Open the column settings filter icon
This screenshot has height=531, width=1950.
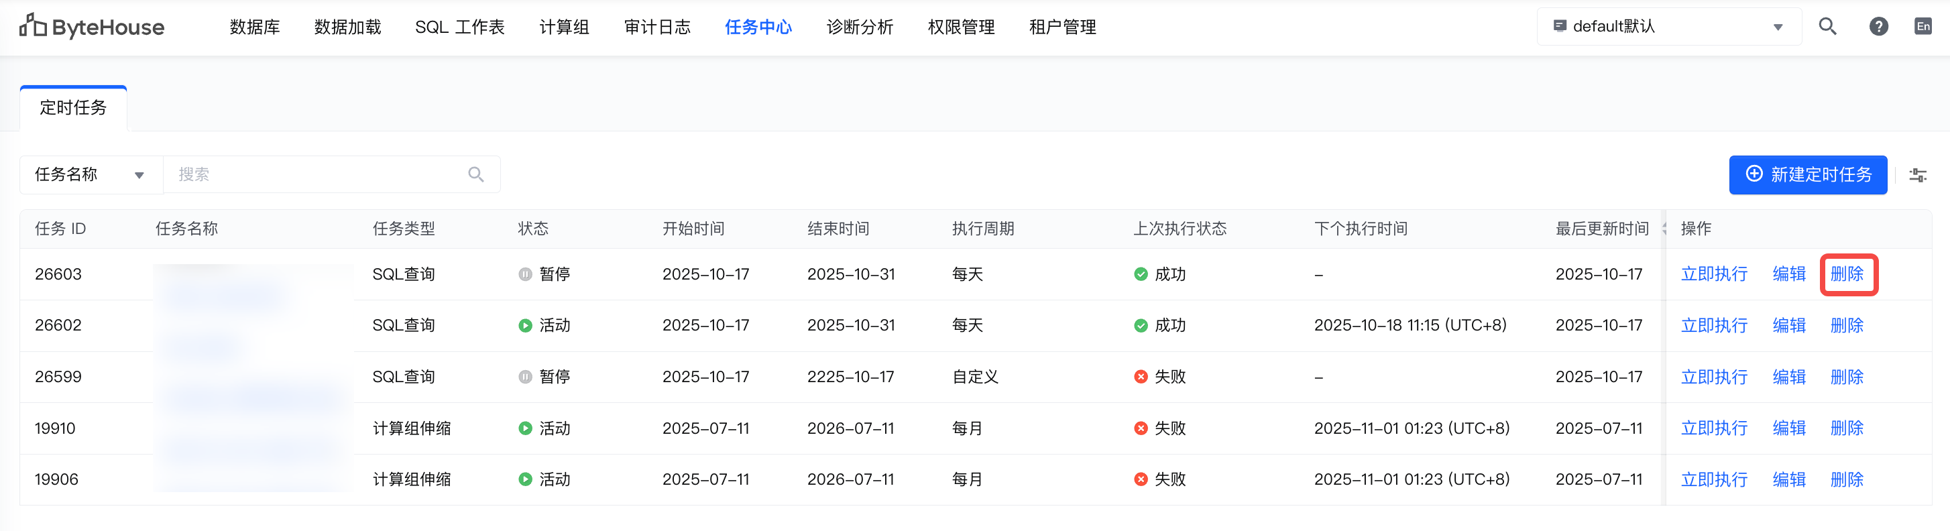1917,176
